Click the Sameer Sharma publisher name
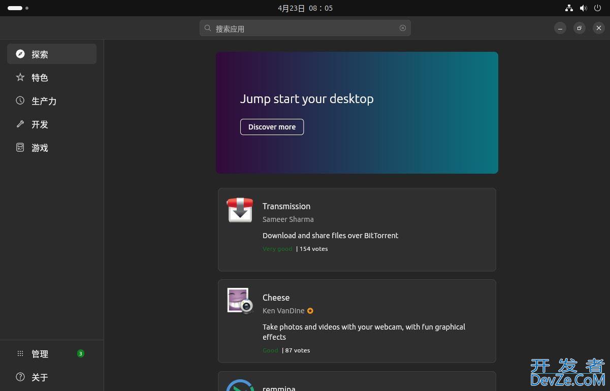 pos(288,219)
